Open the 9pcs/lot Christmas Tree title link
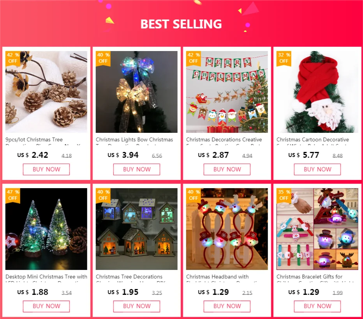The height and width of the screenshot is (319, 363). pos(34,140)
